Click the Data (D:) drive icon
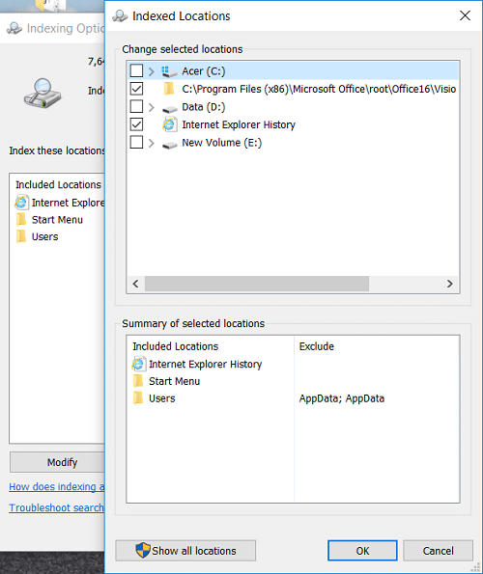This screenshot has height=574, width=483. (x=169, y=108)
